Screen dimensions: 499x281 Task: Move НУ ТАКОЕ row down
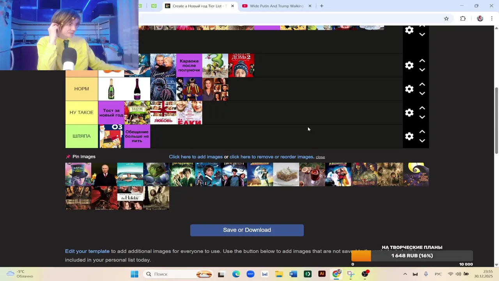pos(422,117)
